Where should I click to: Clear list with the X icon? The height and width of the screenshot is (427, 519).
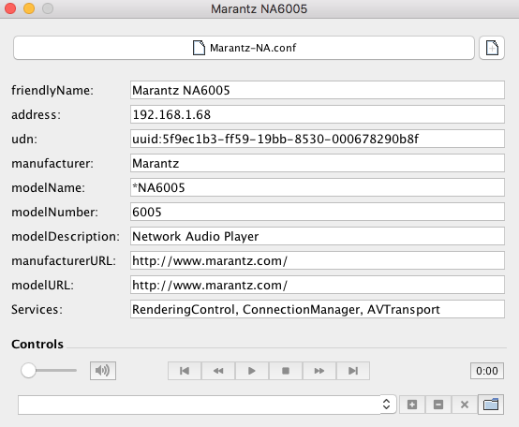[x=465, y=405]
